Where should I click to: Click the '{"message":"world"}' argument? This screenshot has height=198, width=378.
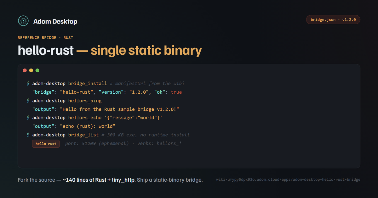[133, 118]
